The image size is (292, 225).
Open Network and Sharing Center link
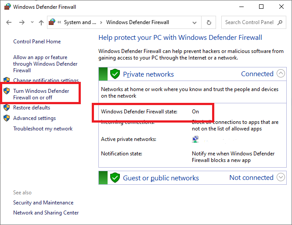[x=46, y=213]
